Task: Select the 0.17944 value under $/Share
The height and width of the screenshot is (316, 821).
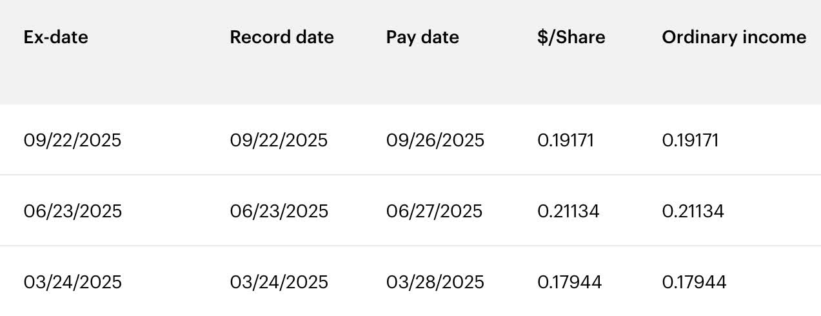Action: pyautogui.click(x=569, y=282)
